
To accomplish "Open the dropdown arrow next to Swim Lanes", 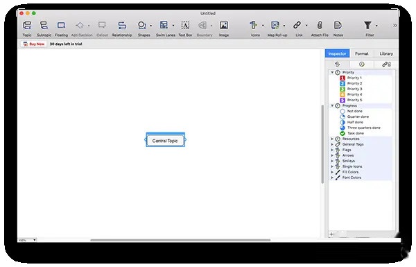I will 173,26.
